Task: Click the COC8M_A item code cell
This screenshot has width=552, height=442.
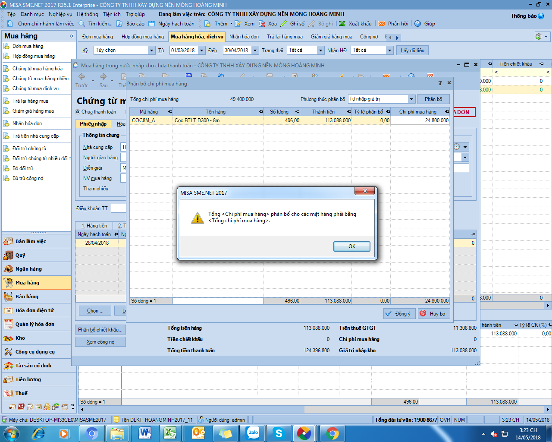Action: [151, 120]
